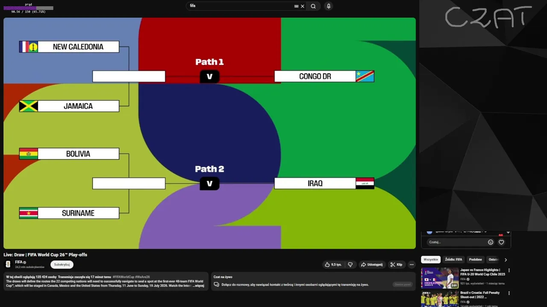Open options for Brazil v Croatia video
547x307 pixels.
[x=509, y=293]
